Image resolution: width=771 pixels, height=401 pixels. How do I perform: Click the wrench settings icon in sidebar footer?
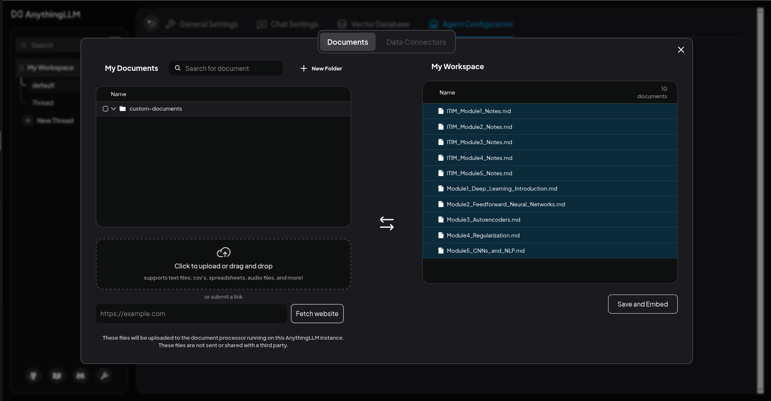(x=104, y=376)
